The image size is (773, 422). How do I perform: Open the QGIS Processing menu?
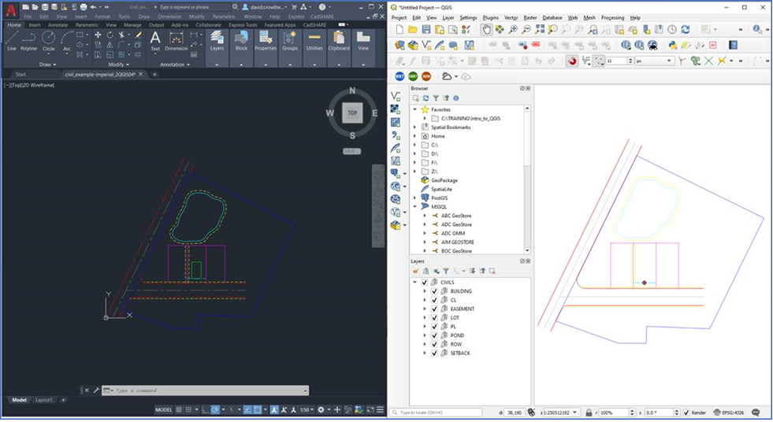coord(612,18)
